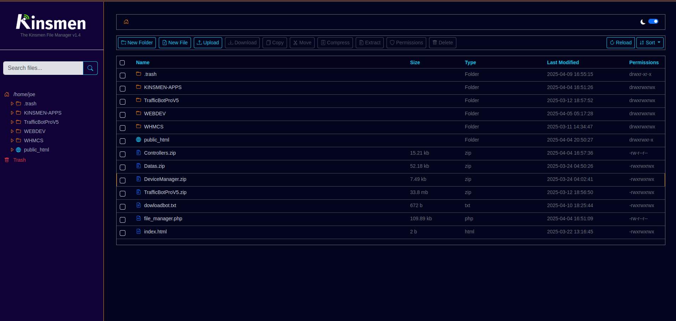Viewport: 676px width, 321px height.
Task: Sort by the Last Modified column header
Action: 563,62
